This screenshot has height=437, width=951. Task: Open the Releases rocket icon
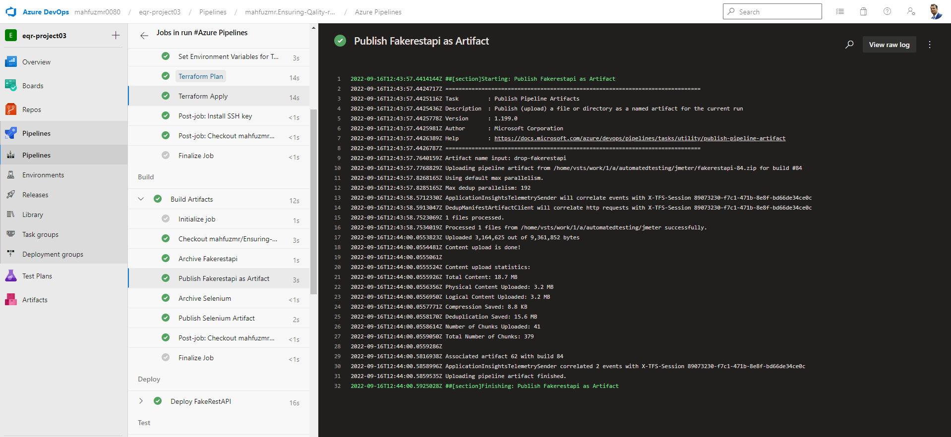click(x=11, y=195)
